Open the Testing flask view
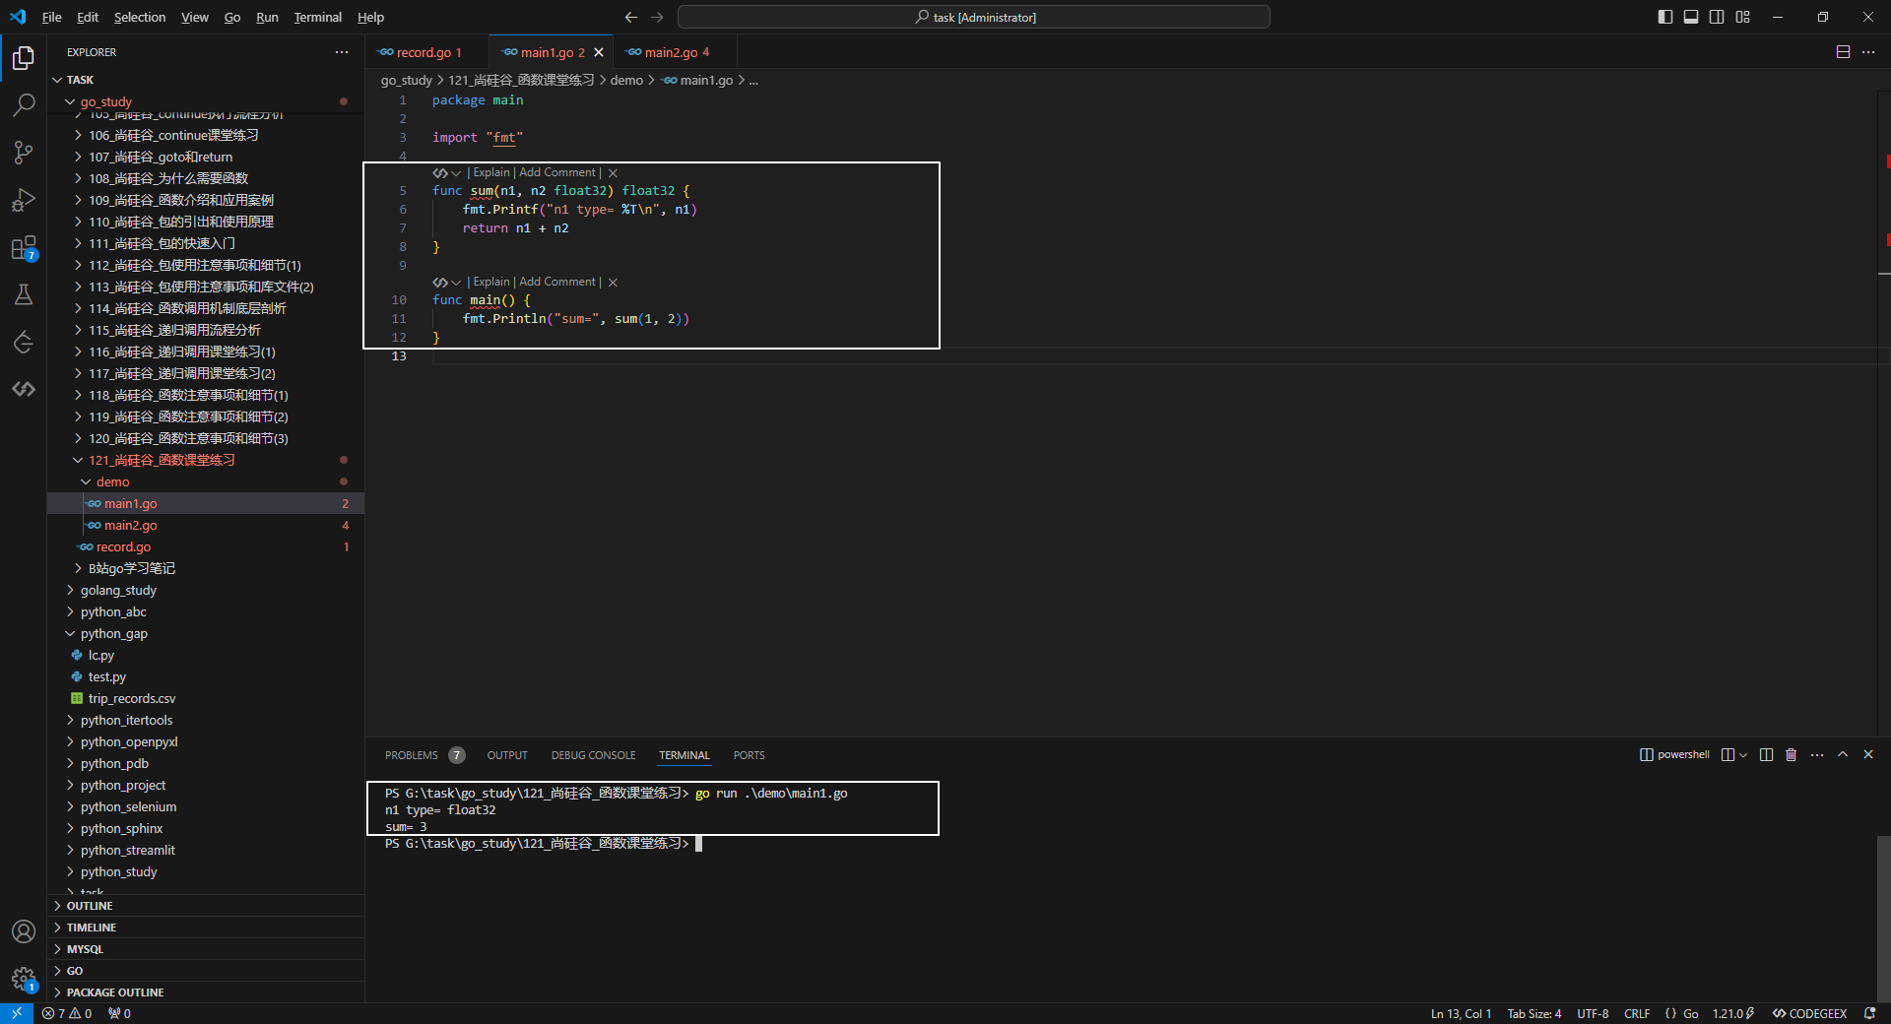Image resolution: width=1891 pixels, height=1024 pixels. coord(24,294)
